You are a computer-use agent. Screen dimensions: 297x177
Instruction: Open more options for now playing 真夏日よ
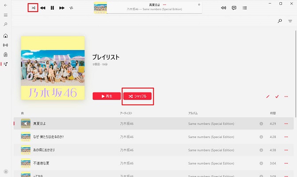click(x=164, y=5)
